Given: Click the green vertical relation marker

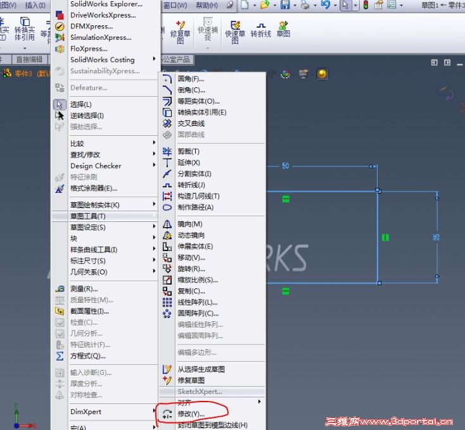Looking at the screenshot, I should [x=385, y=237].
